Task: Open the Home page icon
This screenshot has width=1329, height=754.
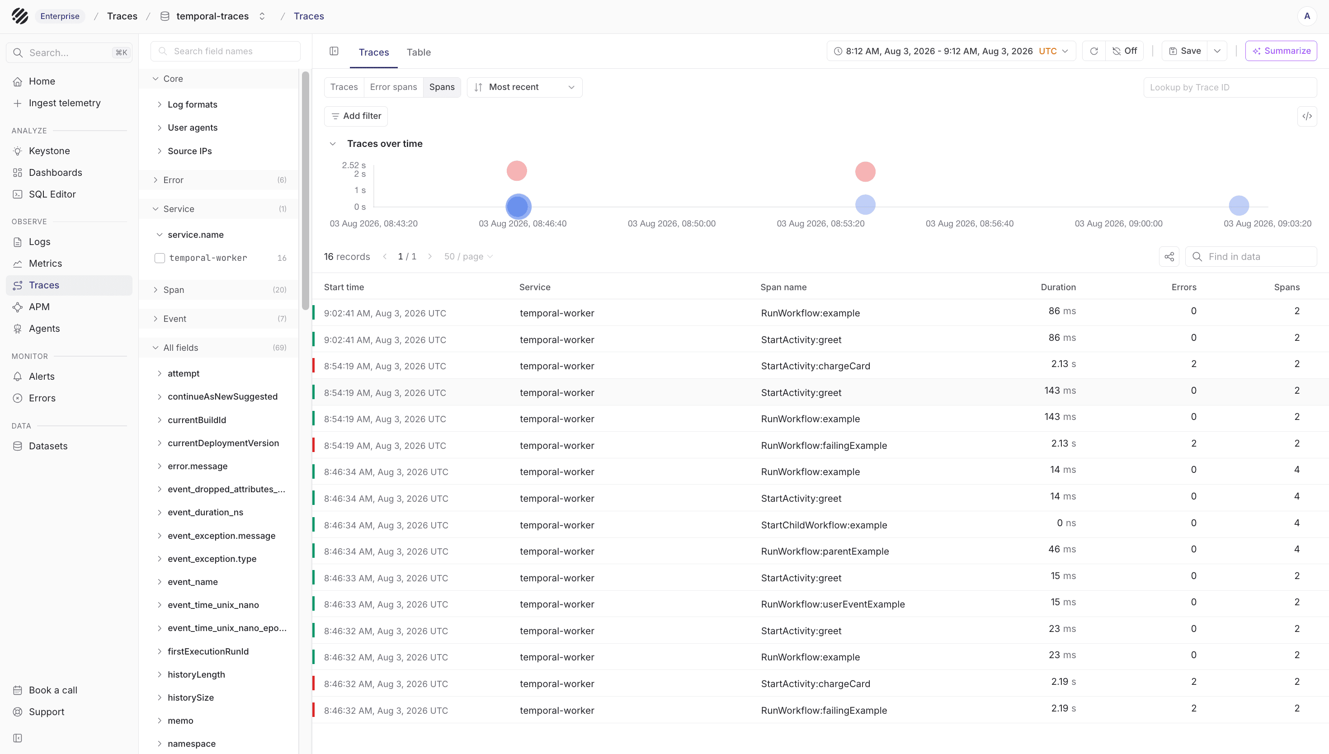Action: coord(18,81)
